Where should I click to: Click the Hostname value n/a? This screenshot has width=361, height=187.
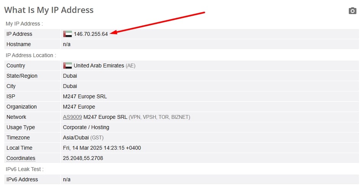66,44
